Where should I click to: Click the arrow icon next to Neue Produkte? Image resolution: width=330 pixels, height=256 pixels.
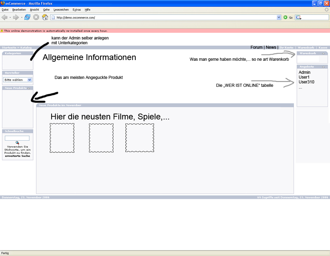[29, 88]
